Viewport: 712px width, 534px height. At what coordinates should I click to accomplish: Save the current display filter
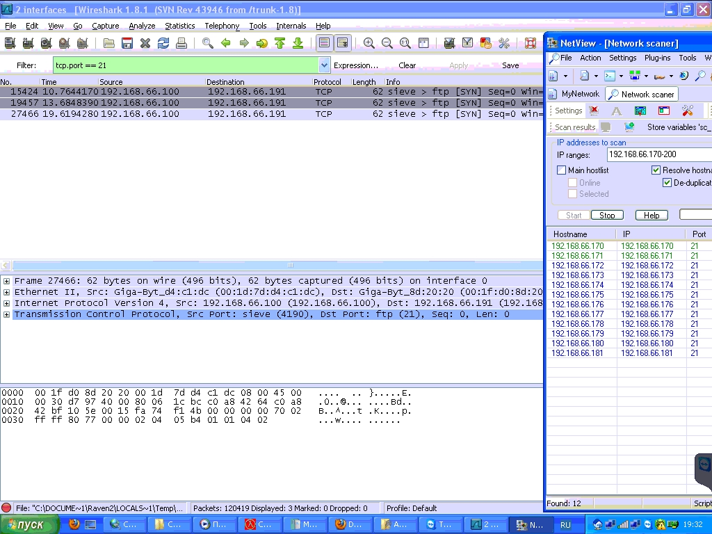pyautogui.click(x=510, y=65)
